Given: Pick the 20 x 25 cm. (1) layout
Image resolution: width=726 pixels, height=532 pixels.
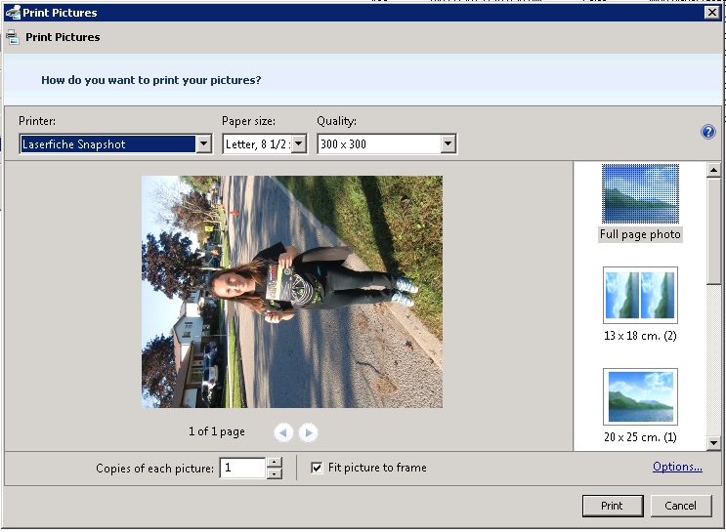Looking at the screenshot, I should pyautogui.click(x=640, y=396).
